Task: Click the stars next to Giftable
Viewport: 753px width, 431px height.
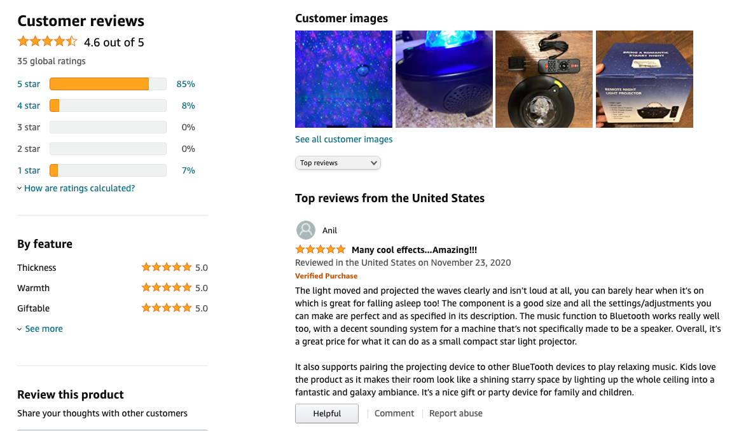Action: 167,308
